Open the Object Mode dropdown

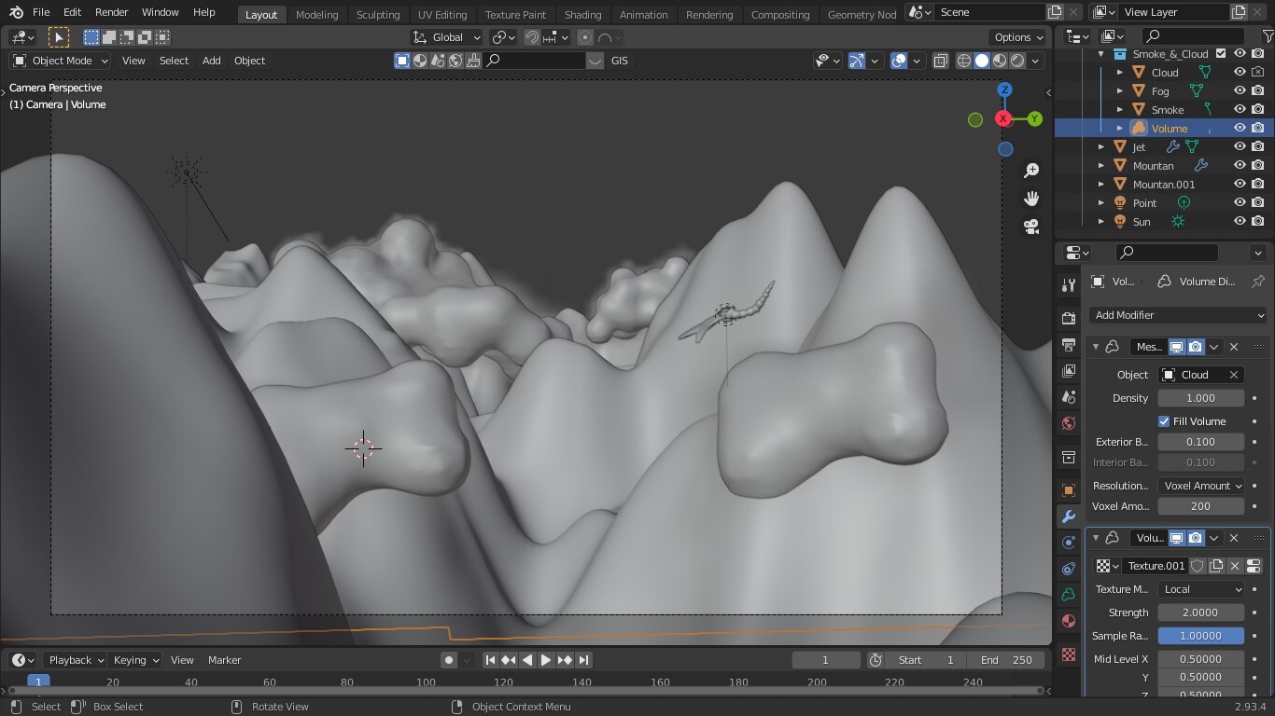pyautogui.click(x=61, y=61)
